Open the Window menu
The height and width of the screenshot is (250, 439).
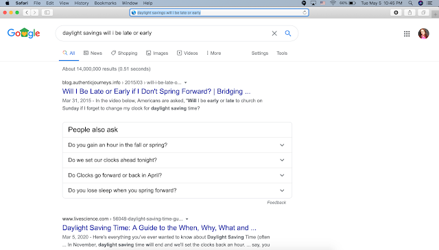pyautogui.click(x=130, y=3)
